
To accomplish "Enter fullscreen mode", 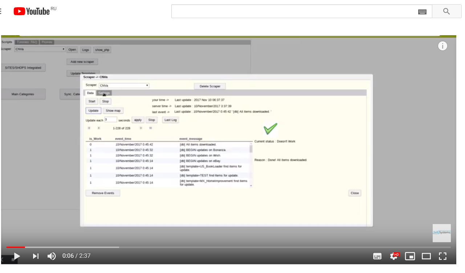I will 442,256.
